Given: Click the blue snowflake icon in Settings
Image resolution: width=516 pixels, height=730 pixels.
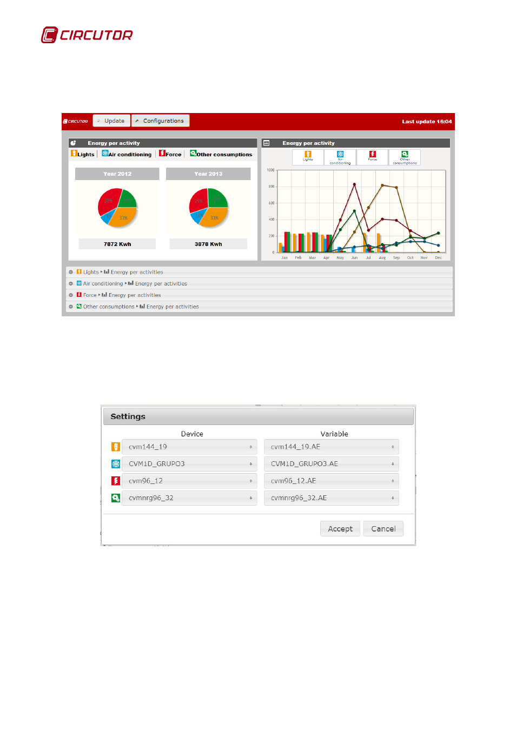Looking at the screenshot, I should (115, 464).
